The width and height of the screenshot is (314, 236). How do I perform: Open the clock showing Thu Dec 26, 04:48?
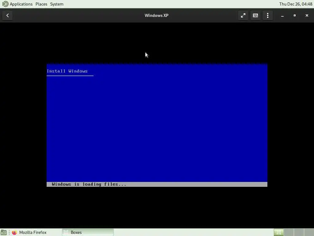coord(296,4)
